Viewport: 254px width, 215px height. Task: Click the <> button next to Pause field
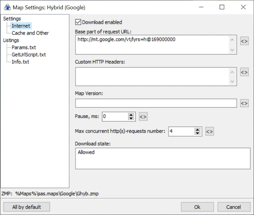143,117
